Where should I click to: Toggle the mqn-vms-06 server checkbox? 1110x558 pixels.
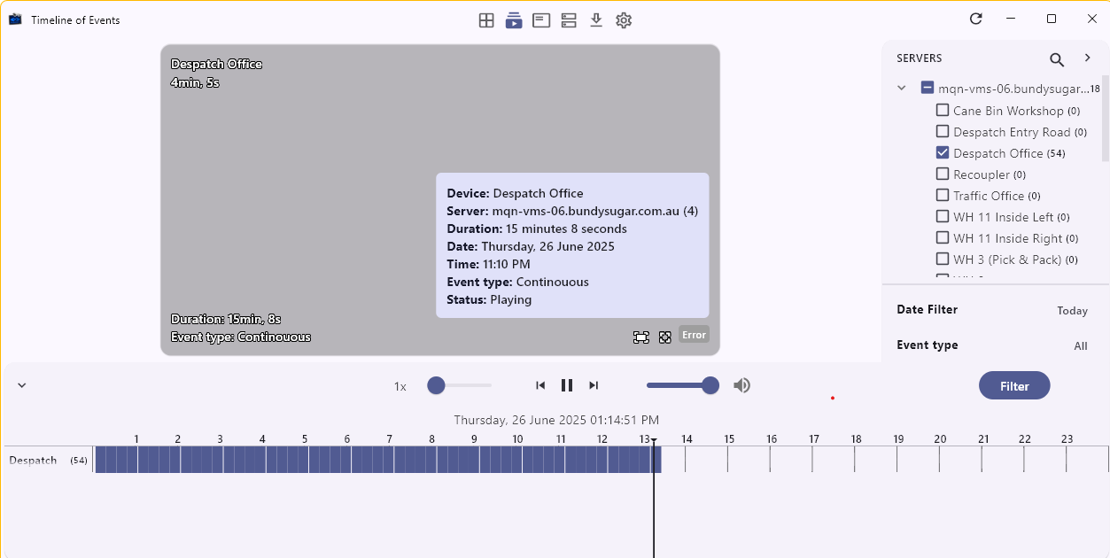pyautogui.click(x=928, y=89)
